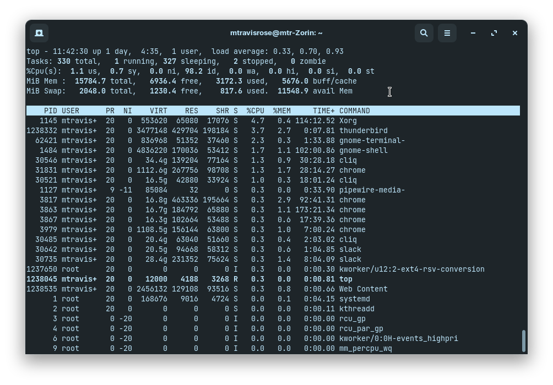Maximize the terminal window
The height and width of the screenshot is (385, 553).
494,33
